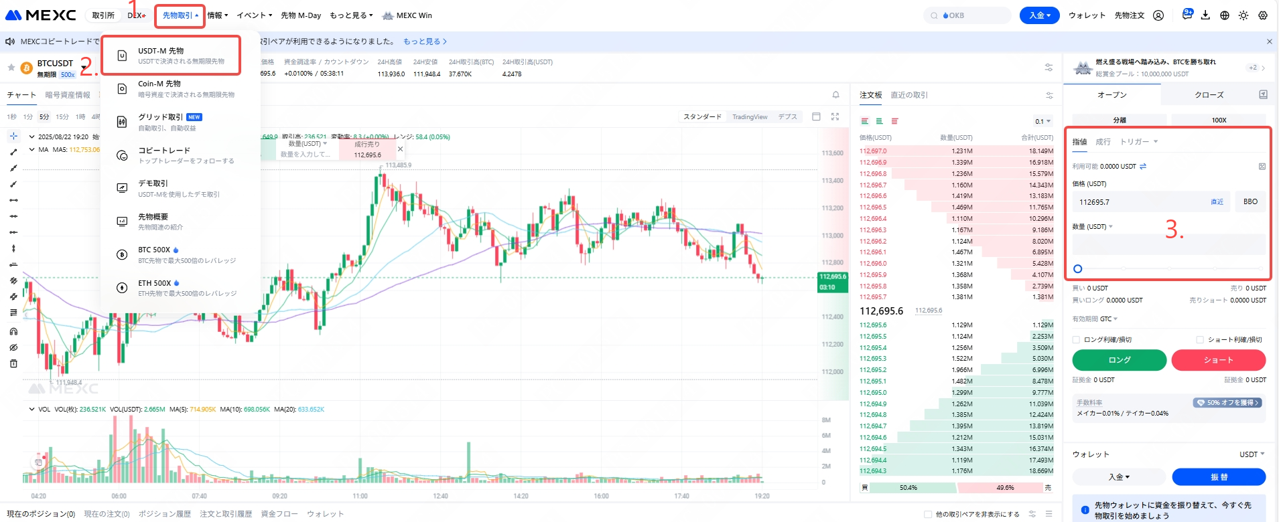Open the calculator icon beside available balance
The height and width of the screenshot is (522, 1279).
point(1262,166)
